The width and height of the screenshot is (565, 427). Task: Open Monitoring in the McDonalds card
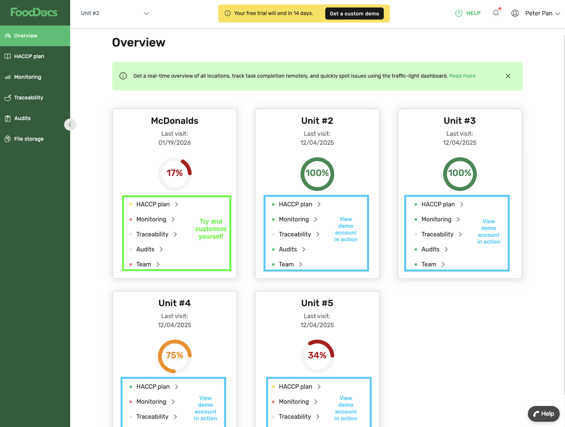[156, 219]
